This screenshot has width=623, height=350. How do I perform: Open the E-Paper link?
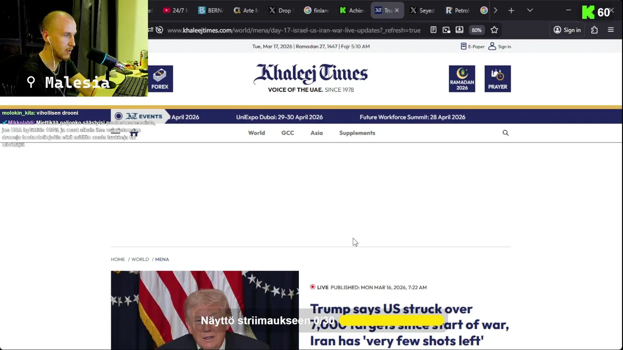(473, 46)
